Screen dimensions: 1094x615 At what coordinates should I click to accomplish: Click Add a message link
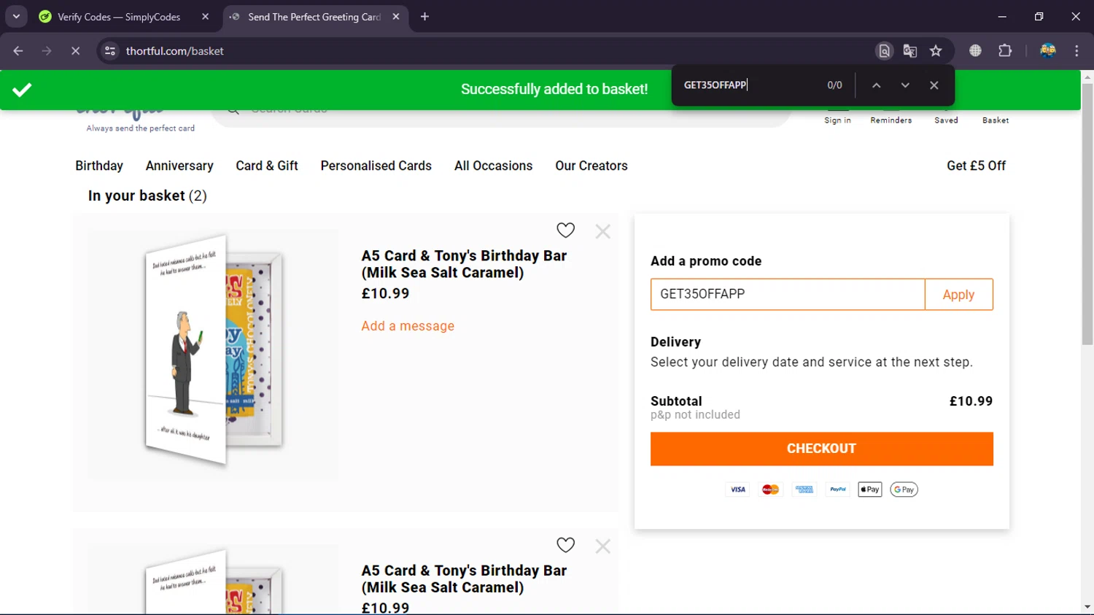[408, 326]
